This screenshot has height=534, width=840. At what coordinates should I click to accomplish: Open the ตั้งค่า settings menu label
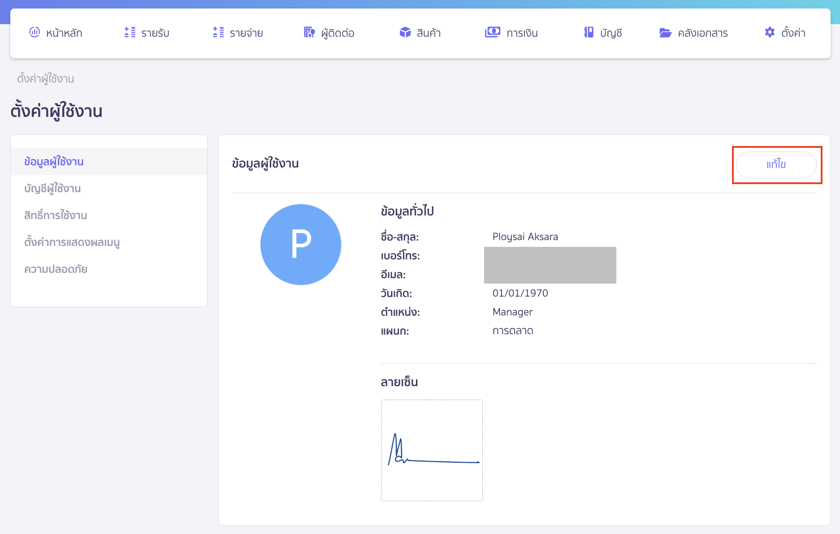tap(793, 33)
